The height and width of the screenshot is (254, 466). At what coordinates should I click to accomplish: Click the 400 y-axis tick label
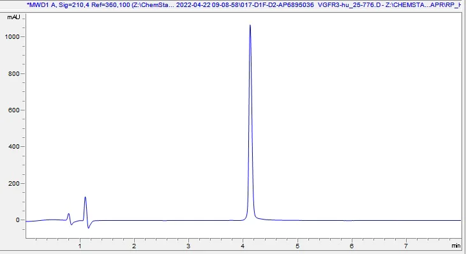click(13, 146)
